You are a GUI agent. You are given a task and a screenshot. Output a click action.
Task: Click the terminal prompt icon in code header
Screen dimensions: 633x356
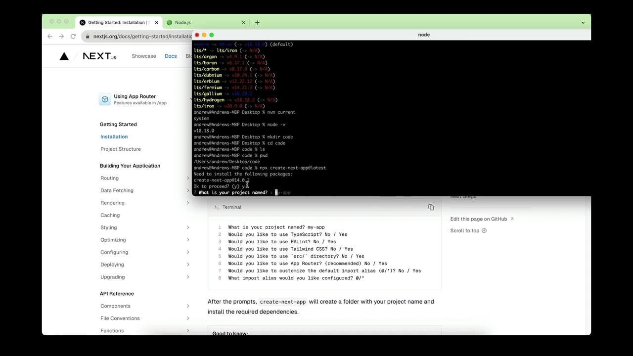point(216,207)
